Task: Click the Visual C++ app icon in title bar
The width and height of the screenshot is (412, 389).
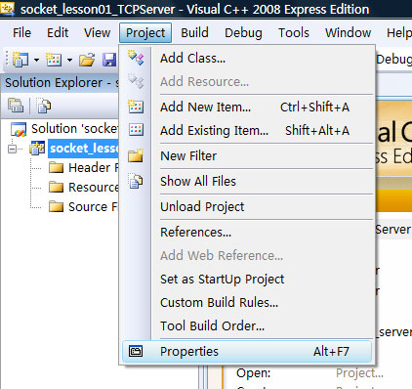Action: pyautogui.click(x=8, y=9)
